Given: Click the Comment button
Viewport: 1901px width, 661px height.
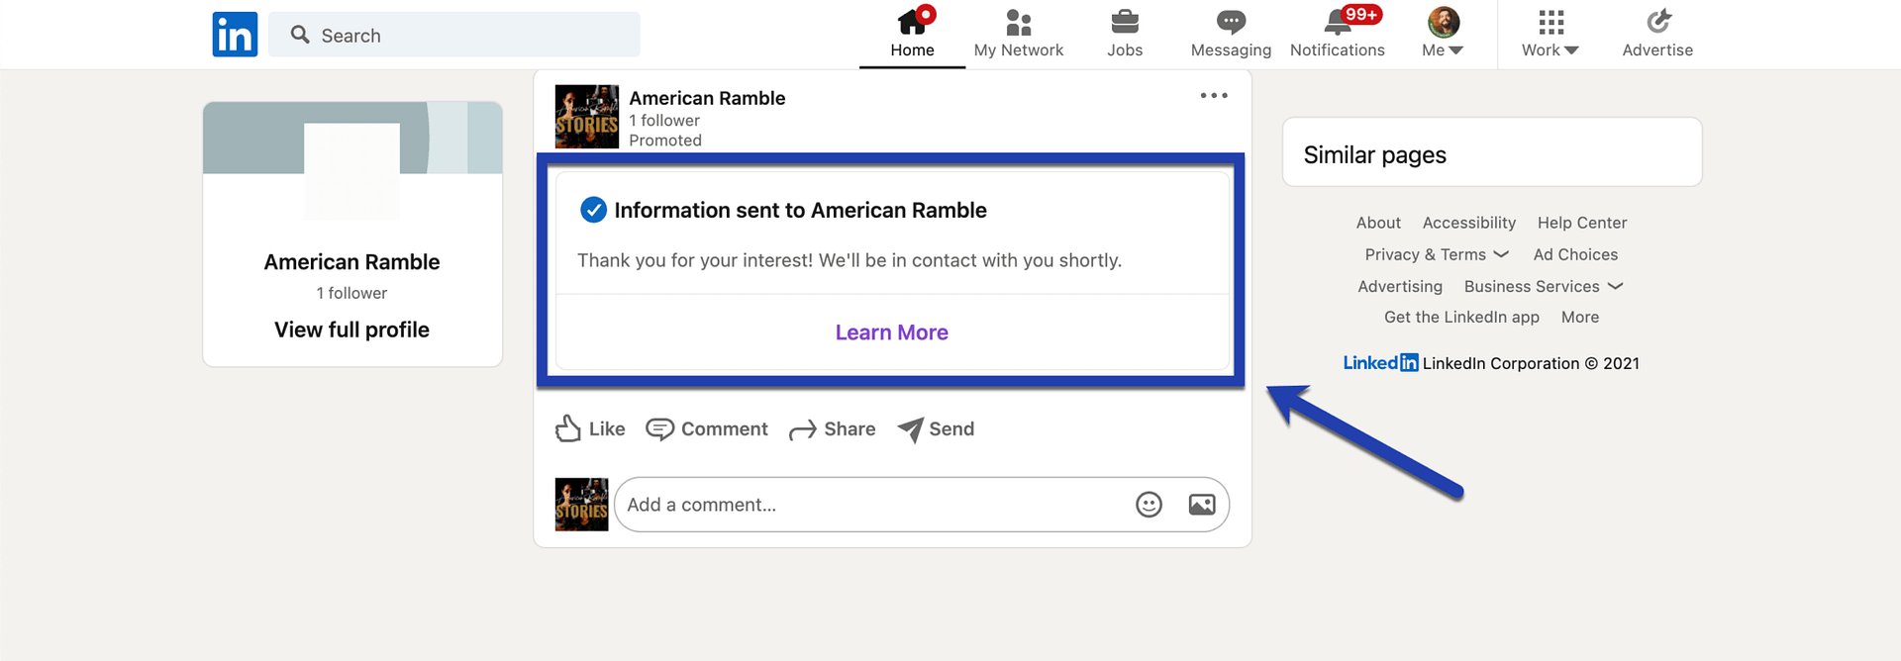Looking at the screenshot, I should point(707,428).
